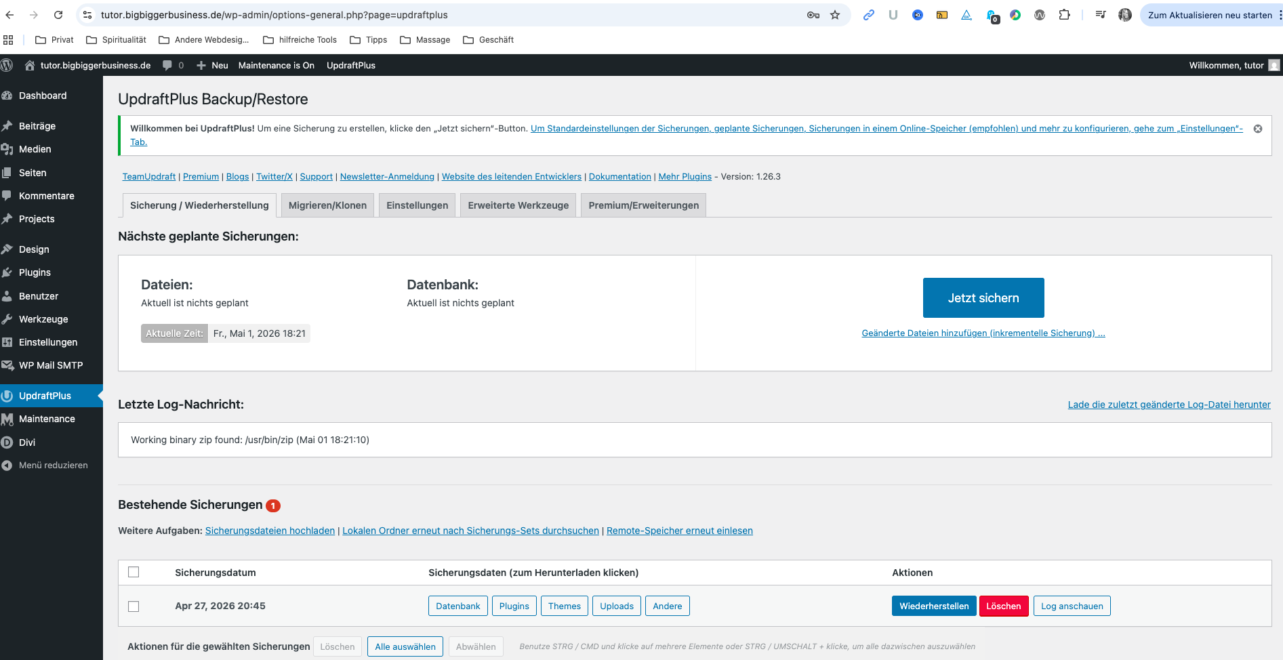Click the Alle auswählen button
This screenshot has width=1283, height=660.
click(x=405, y=646)
